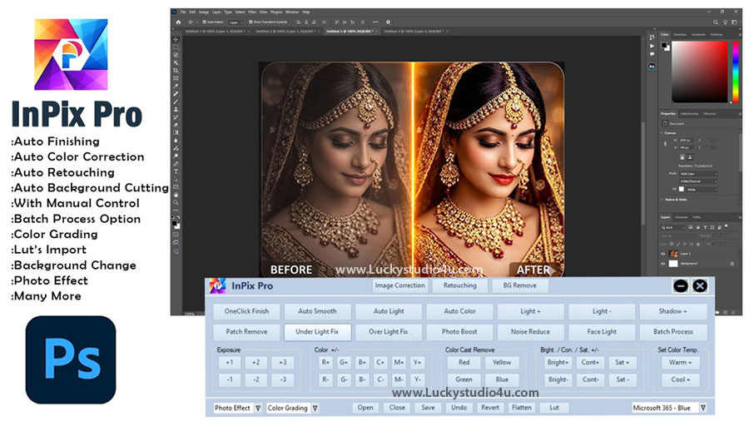
Task: Swap foreground and background colors arrow
Action: pyautogui.click(x=179, y=218)
